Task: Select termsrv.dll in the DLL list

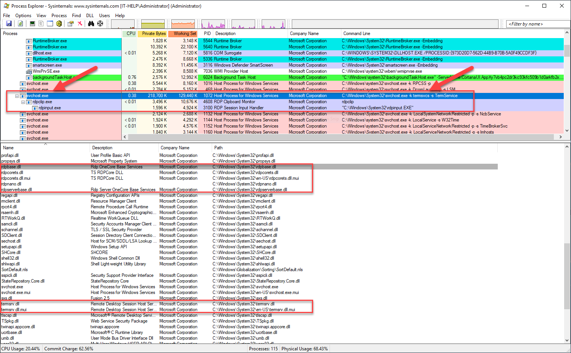Action: tap(10, 304)
